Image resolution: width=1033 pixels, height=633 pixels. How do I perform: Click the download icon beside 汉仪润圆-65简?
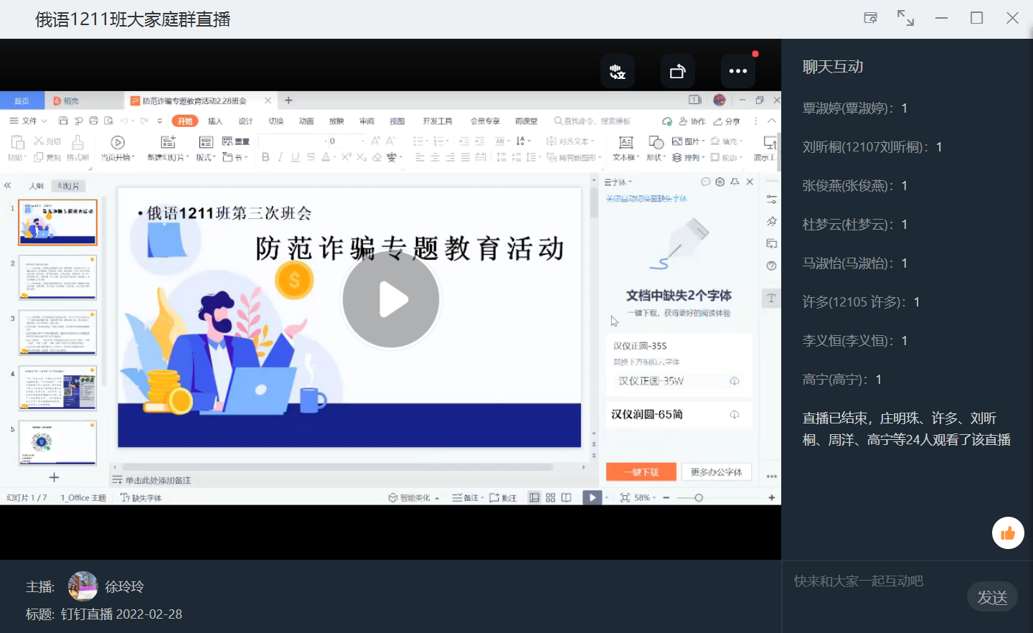pyautogui.click(x=735, y=415)
